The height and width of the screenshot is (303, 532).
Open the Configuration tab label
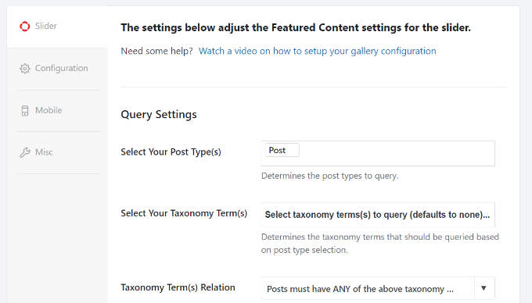[x=61, y=69]
